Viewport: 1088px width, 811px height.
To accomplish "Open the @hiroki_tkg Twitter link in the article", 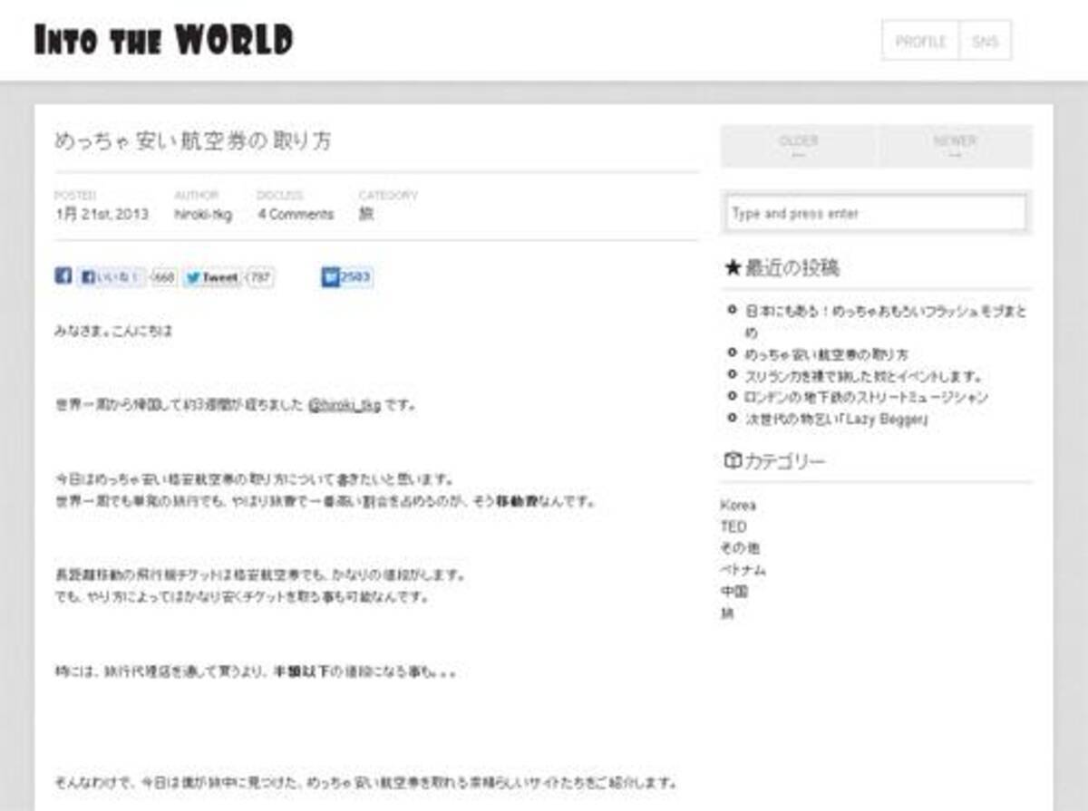I will [x=345, y=405].
